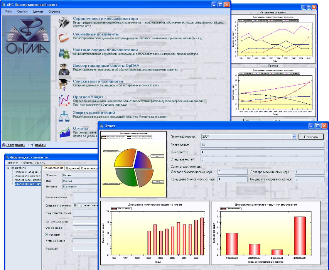Click the Защита диссертаций heading
Viewport: 329px width, 270px height.
(x=94, y=113)
